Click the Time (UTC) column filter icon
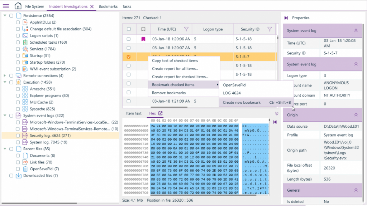 pos(186,29)
